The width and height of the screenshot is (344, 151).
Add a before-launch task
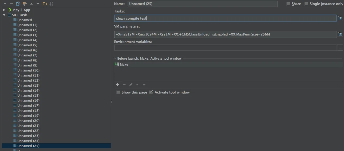pos(118,85)
